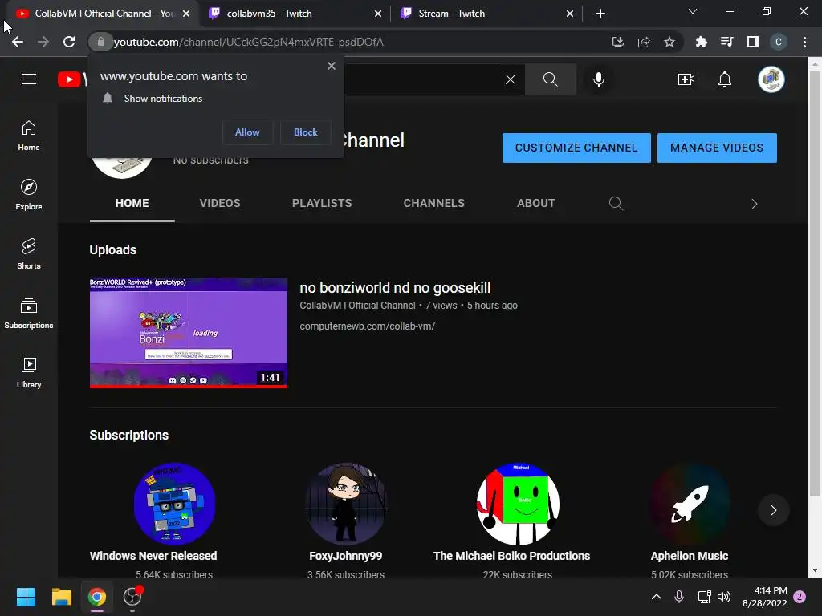This screenshot has height=616, width=822.
Task: Open Explore in the sidebar
Action: (29, 195)
